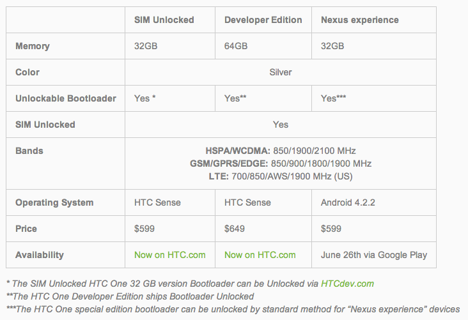This screenshot has width=468, height=320.
Task: Click the Android 4.2.2 cell
Action: [348, 202]
